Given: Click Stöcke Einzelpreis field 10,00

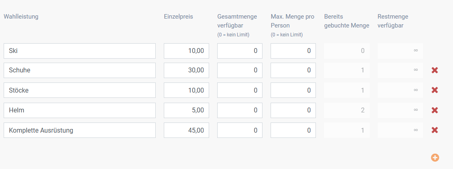Looking at the screenshot, I should tap(186, 90).
